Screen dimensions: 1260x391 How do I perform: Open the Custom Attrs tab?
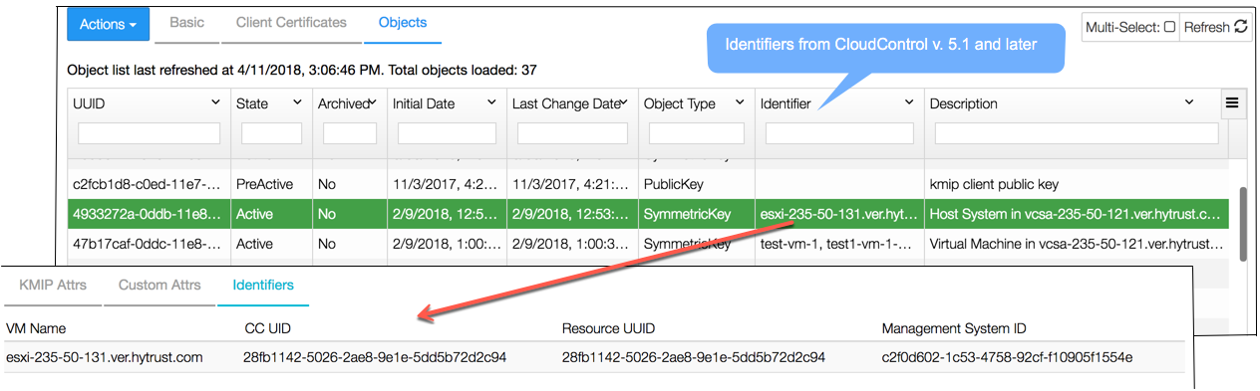click(x=159, y=286)
